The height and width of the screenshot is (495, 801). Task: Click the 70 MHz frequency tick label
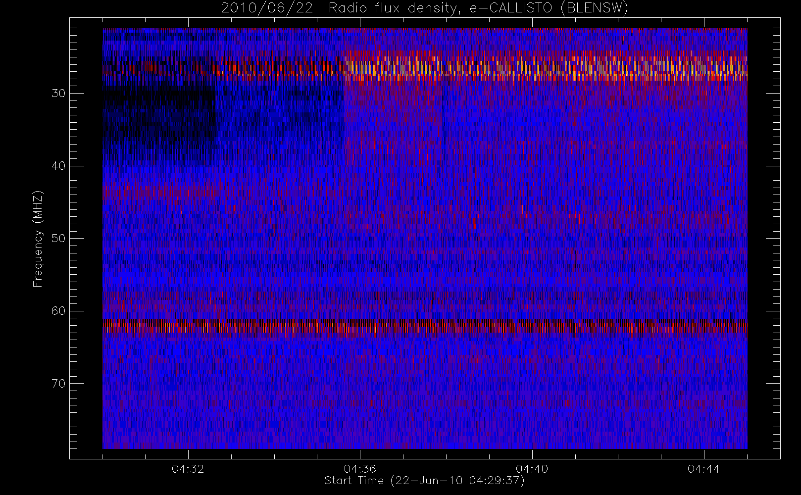pyautogui.click(x=58, y=384)
